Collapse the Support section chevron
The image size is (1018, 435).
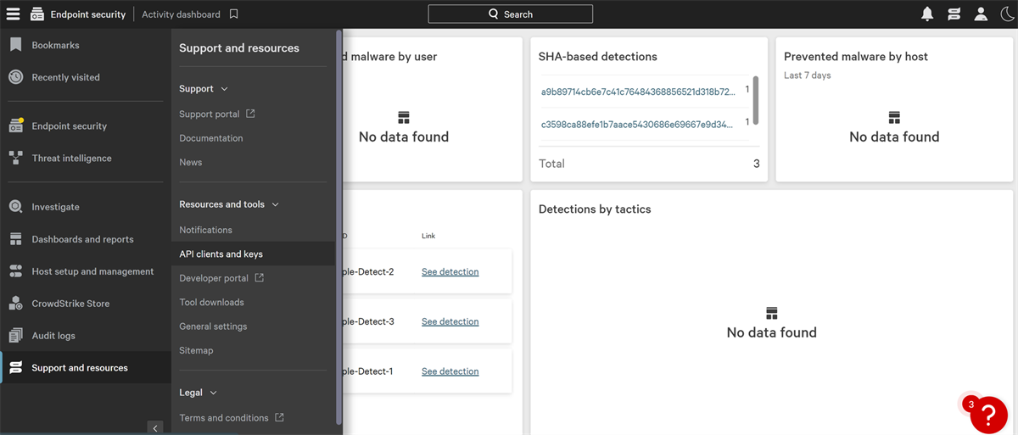(224, 89)
